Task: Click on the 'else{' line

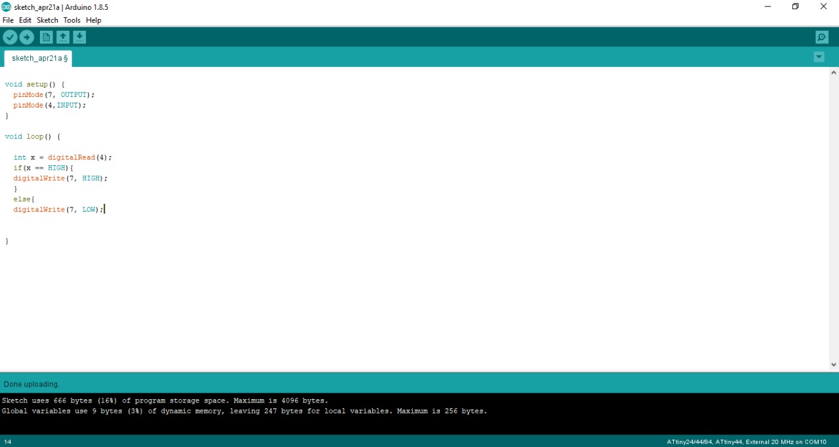Action: pos(24,199)
